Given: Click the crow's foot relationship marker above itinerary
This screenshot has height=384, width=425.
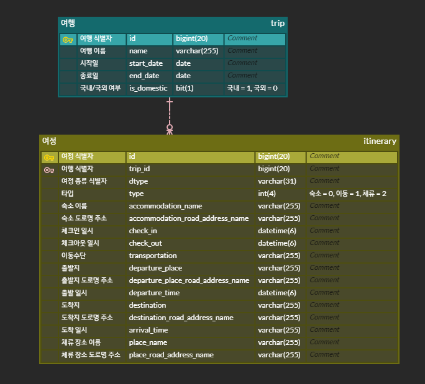Looking at the screenshot, I should pyautogui.click(x=170, y=130).
